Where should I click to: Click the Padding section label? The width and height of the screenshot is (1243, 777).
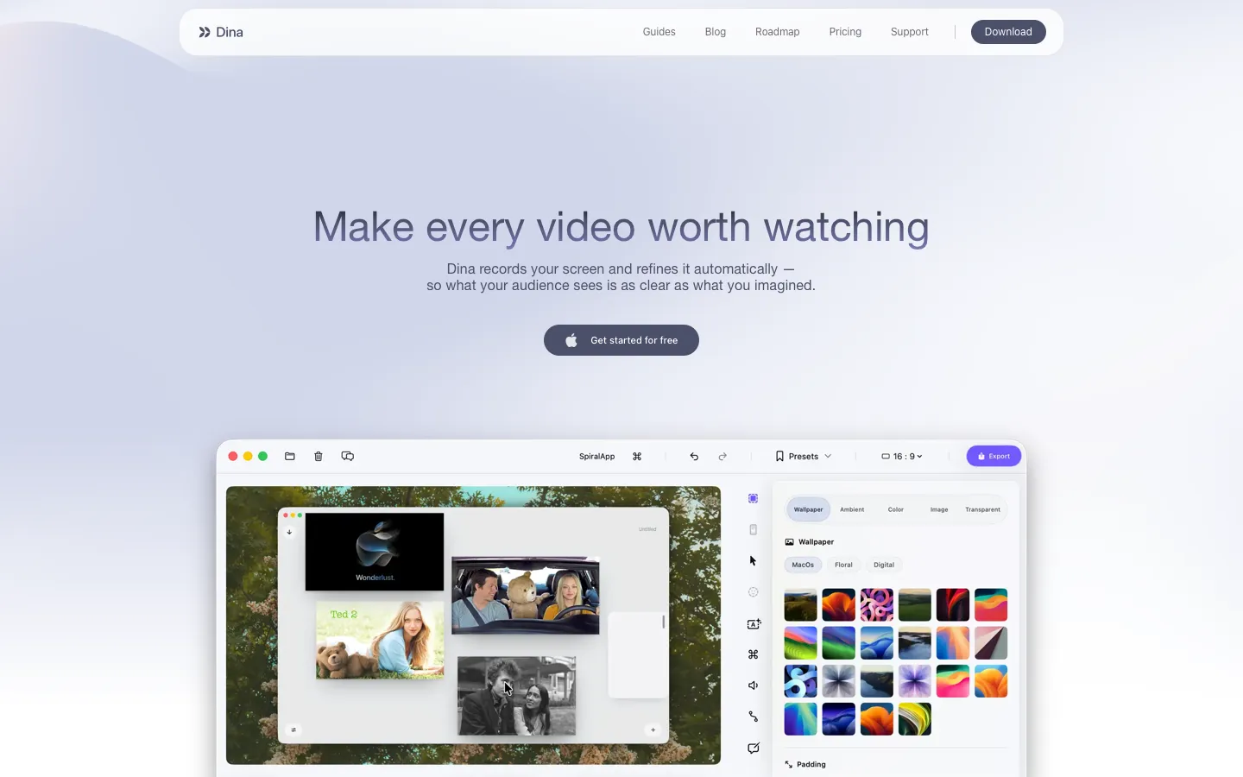[x=811, y=765]
